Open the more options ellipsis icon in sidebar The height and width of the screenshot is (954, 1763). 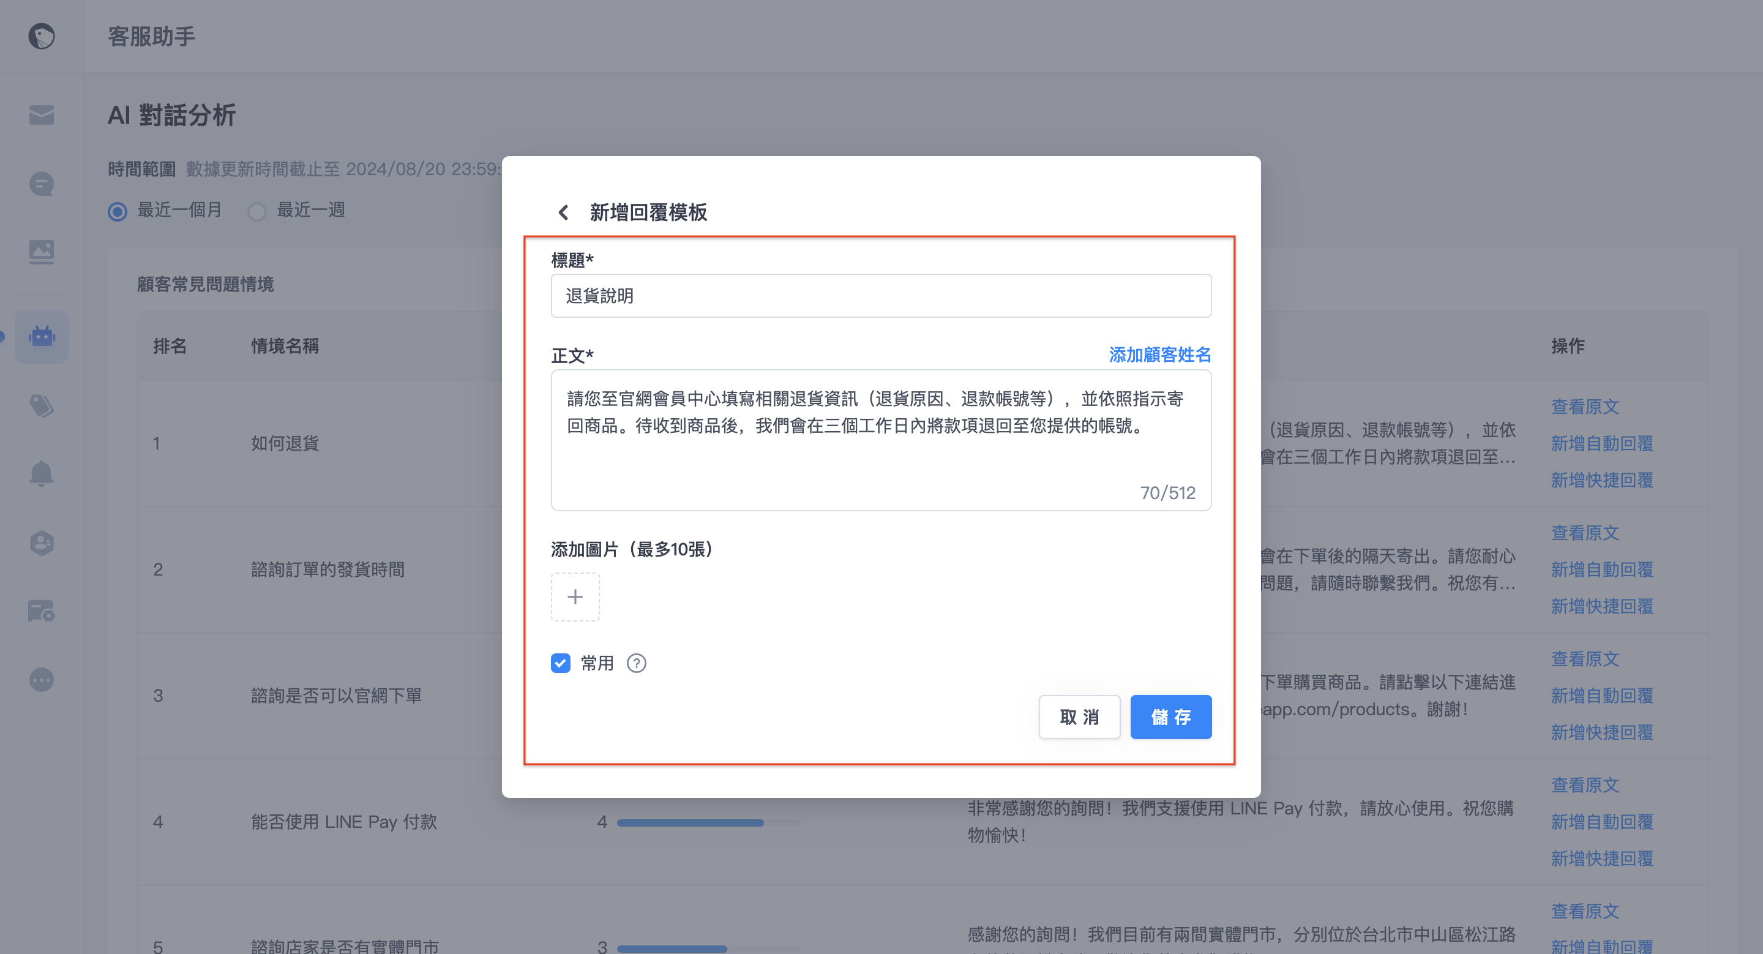pos(42,680)
